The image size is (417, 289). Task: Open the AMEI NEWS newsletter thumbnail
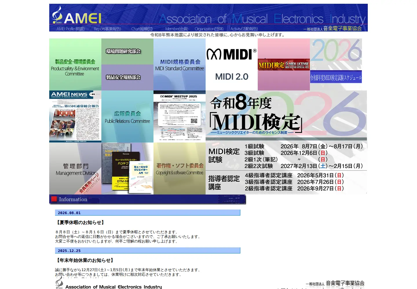(75, 116)
